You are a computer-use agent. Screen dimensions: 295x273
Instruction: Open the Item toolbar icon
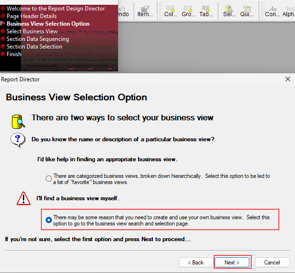(x=145, y=12)
